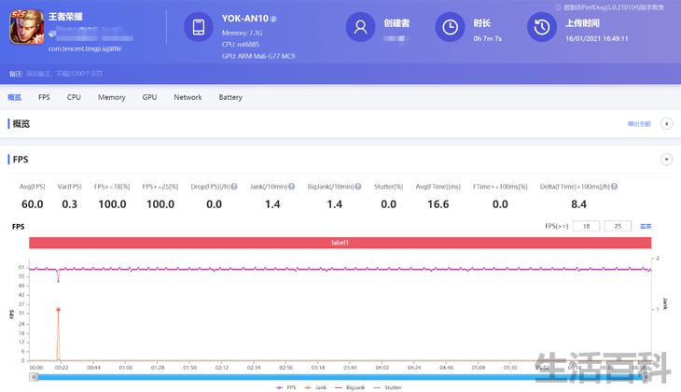Screen dimensions: 681x392
Task: Click the device name YOK-AN10
Action: [245, 19]
